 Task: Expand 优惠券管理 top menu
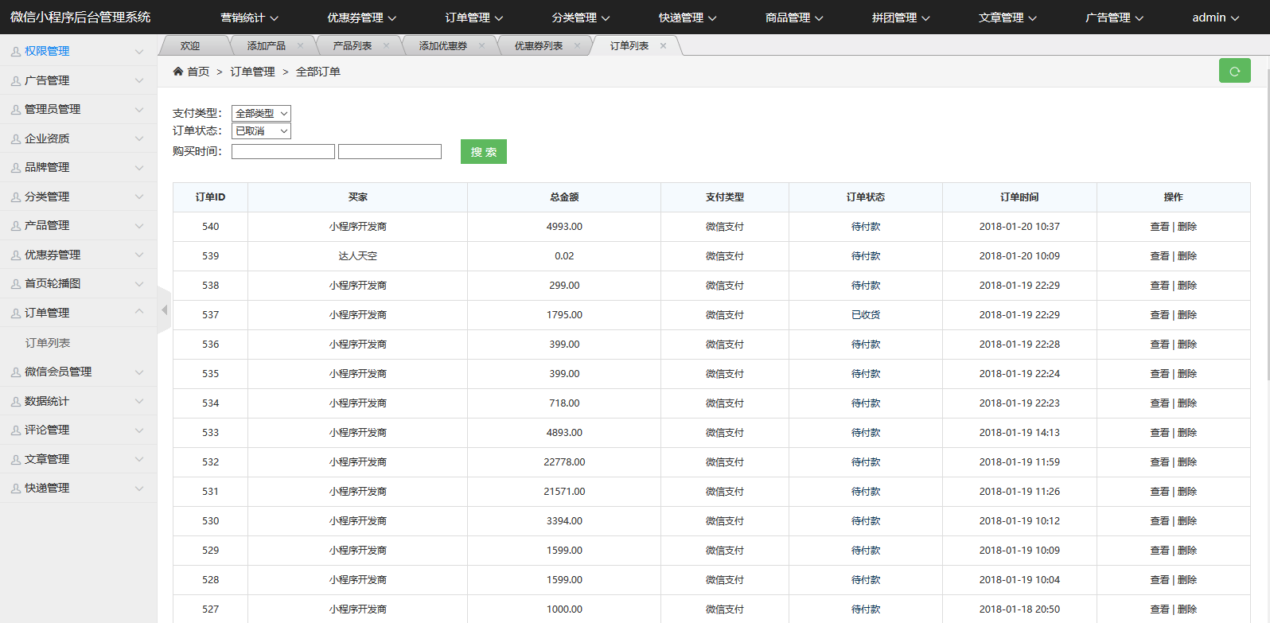click(361, 18)
